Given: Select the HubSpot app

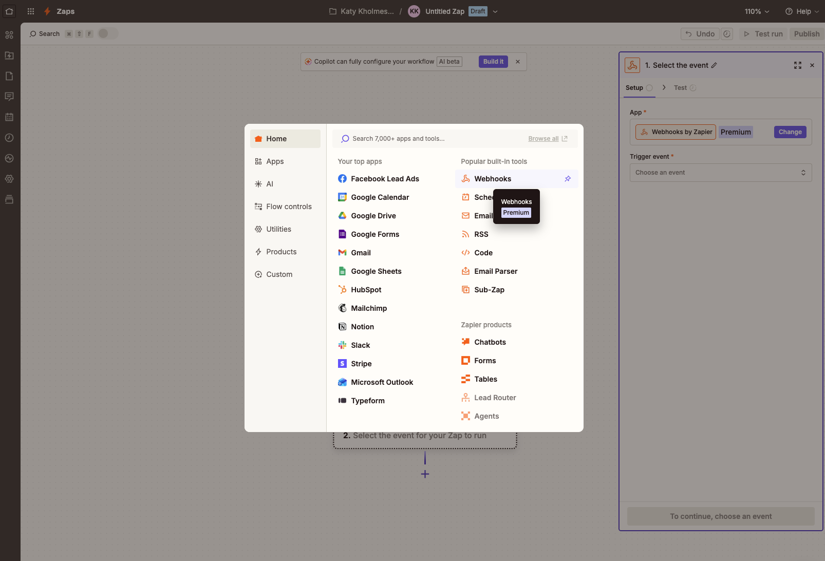Looking at the screenshot, I should (x=393, y=290).
